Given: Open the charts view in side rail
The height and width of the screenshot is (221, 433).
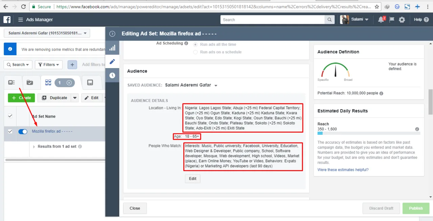Looking at the screenshot, I should (x=112, y=48).
